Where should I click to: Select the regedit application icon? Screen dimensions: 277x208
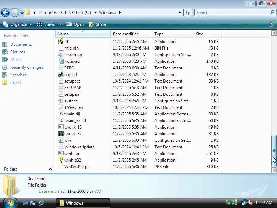pyautogui.click(x=61, y=75)
